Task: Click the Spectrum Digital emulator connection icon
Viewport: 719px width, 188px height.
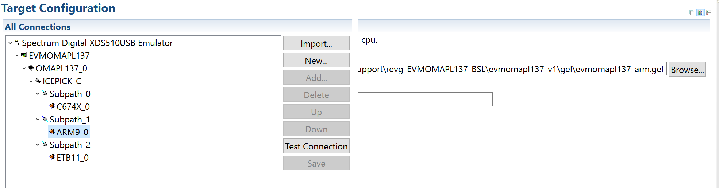Action: point(17,43)
